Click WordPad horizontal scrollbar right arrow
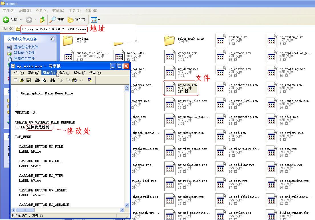The width and height of the screenshot is (315, 220). (x=122, y=210)
